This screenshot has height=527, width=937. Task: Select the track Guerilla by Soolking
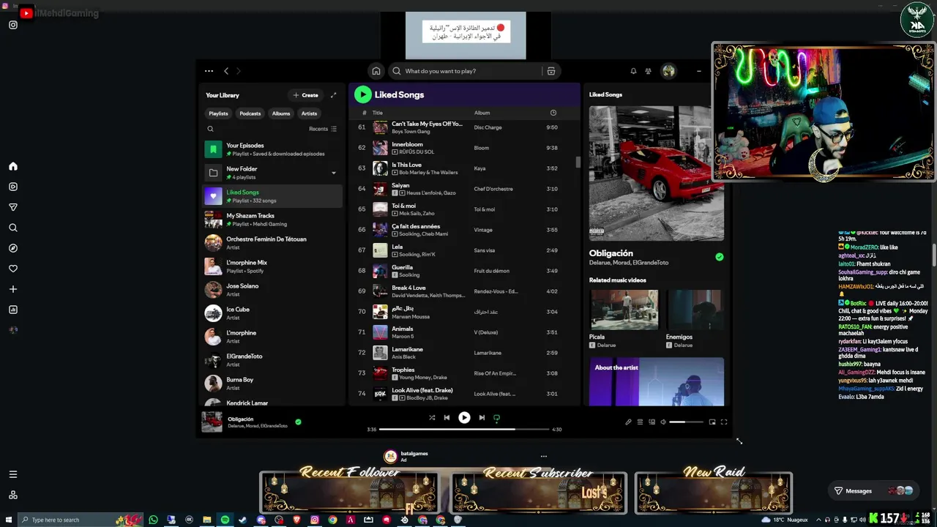pos(464,271)
